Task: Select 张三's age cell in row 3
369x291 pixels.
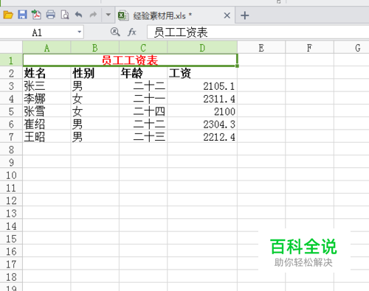Action: [x=143, y=86]
